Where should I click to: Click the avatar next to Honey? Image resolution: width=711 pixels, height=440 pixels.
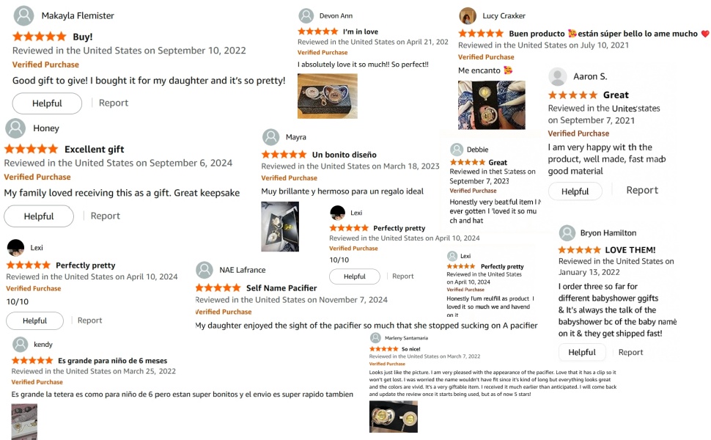[x=15, y=128]
